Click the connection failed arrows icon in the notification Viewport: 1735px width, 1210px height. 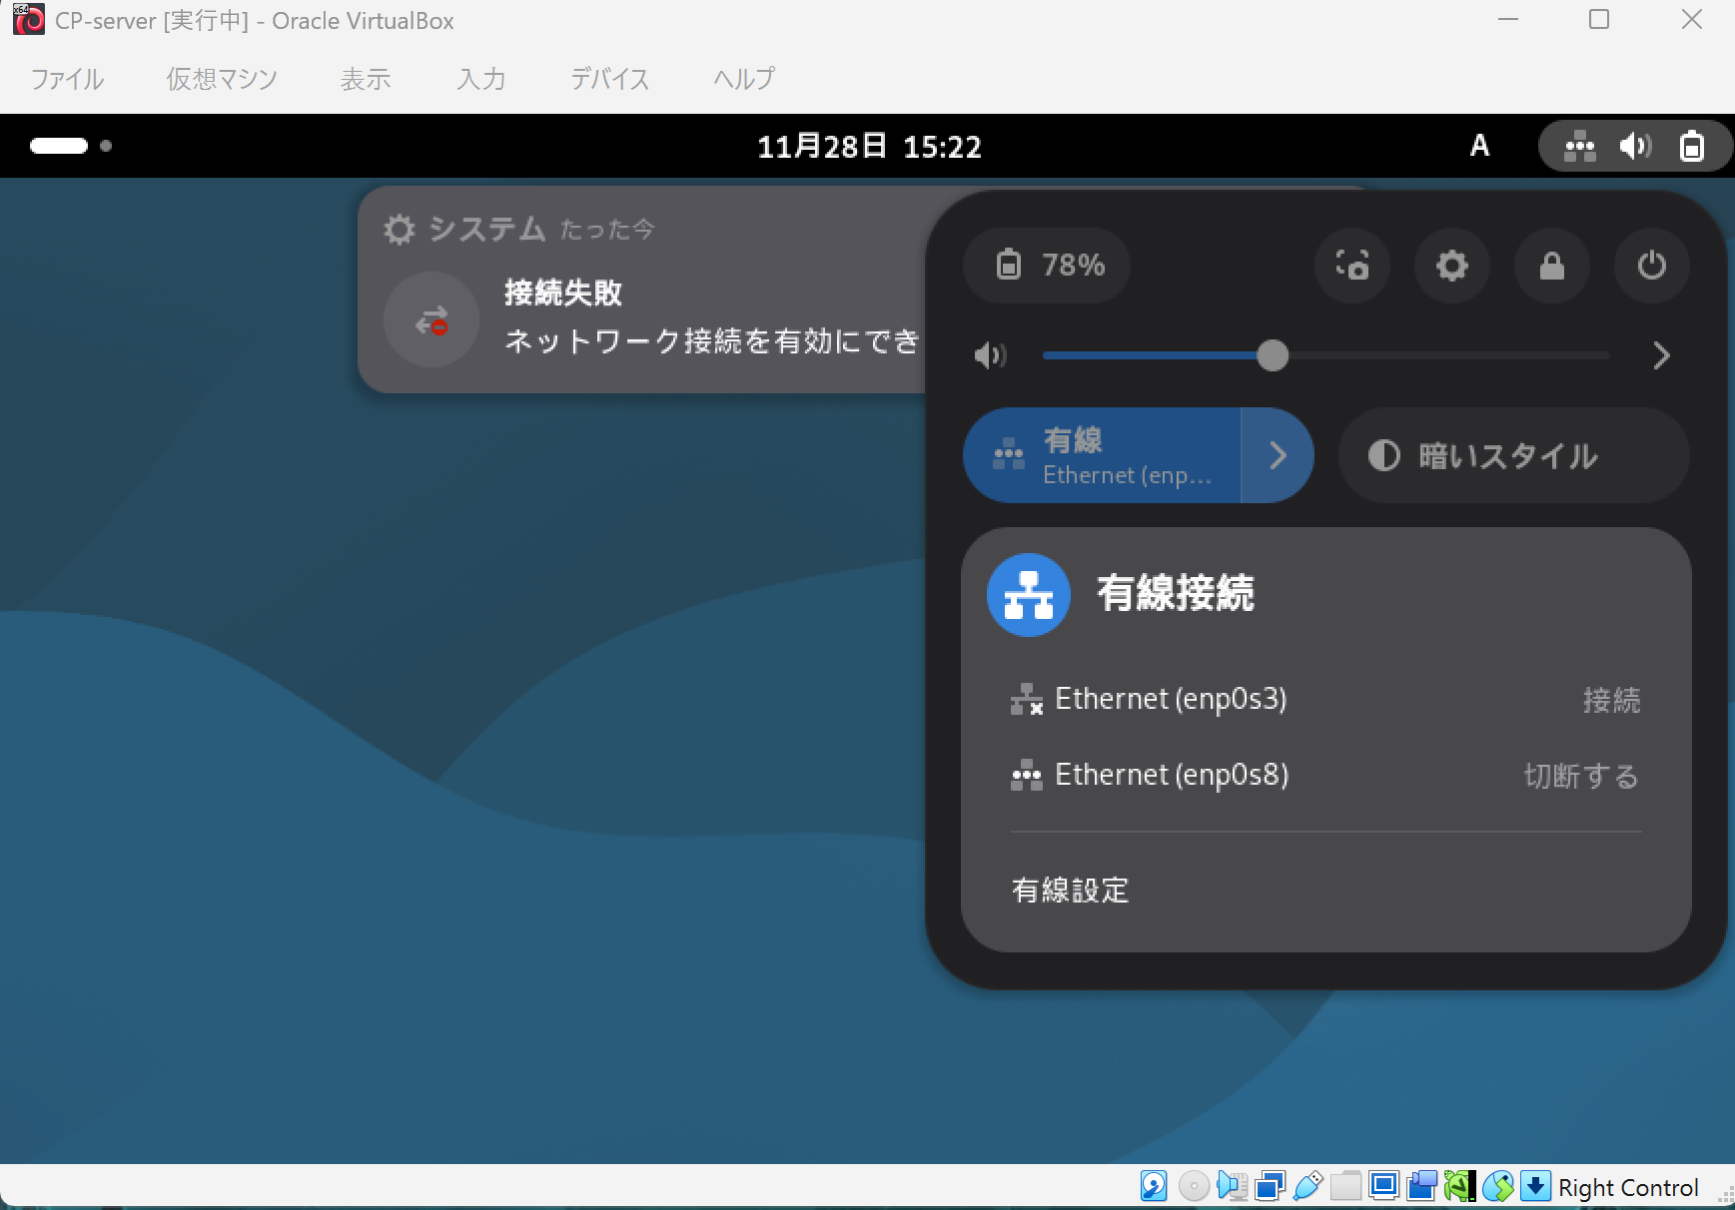432,319
